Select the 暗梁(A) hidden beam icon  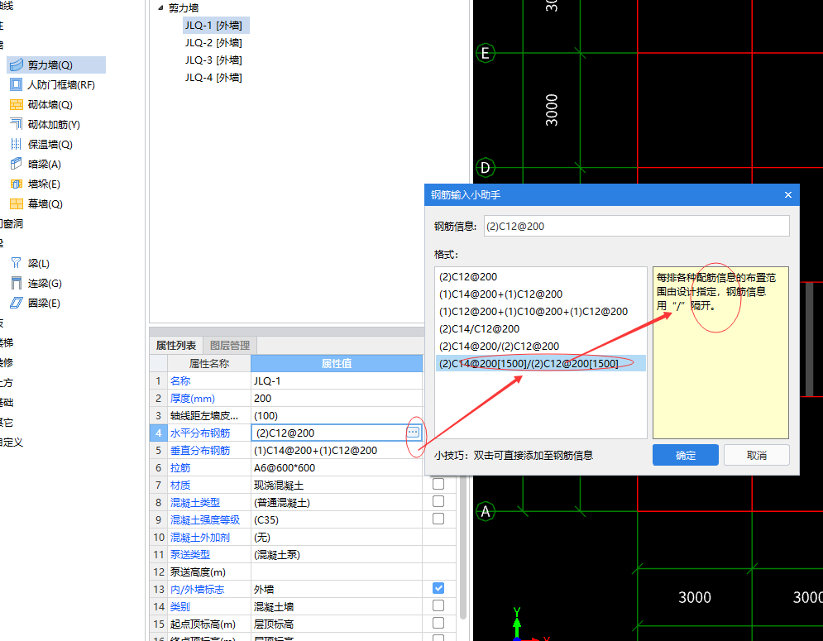click(17, 164)
